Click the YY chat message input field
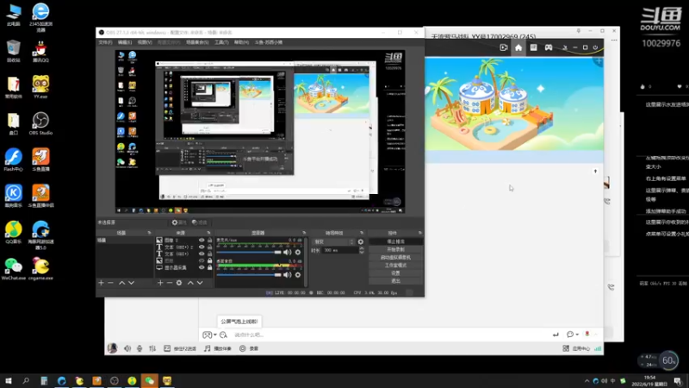The image size is (689, 388). [x=389, y=335]
